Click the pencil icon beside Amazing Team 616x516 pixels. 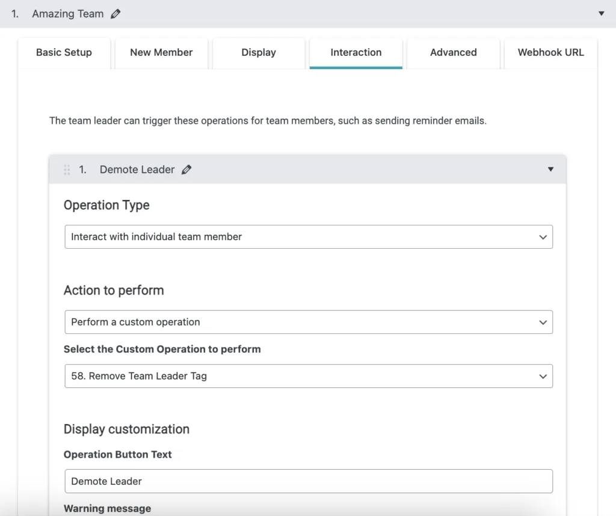(115, 14)
